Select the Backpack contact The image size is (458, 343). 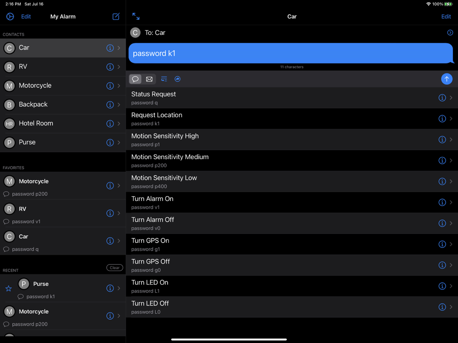point(63,105)
